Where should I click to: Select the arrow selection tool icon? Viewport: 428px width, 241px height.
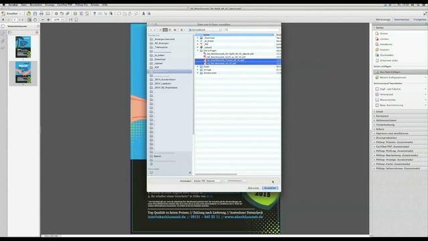coord(29,19)
